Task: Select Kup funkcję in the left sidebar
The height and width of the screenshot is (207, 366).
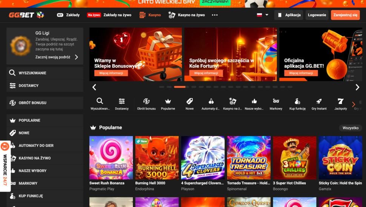Action: 45,196
